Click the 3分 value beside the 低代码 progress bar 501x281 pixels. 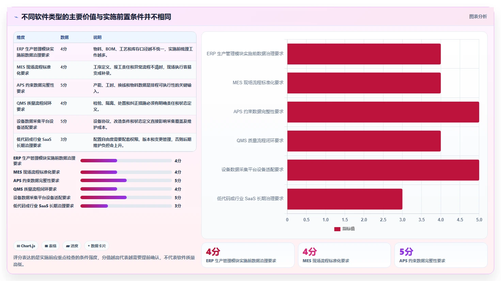[x=178, y=206]
